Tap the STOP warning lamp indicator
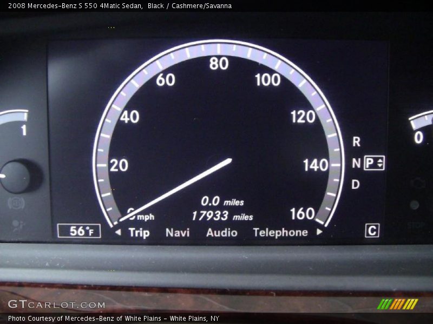 415,226
